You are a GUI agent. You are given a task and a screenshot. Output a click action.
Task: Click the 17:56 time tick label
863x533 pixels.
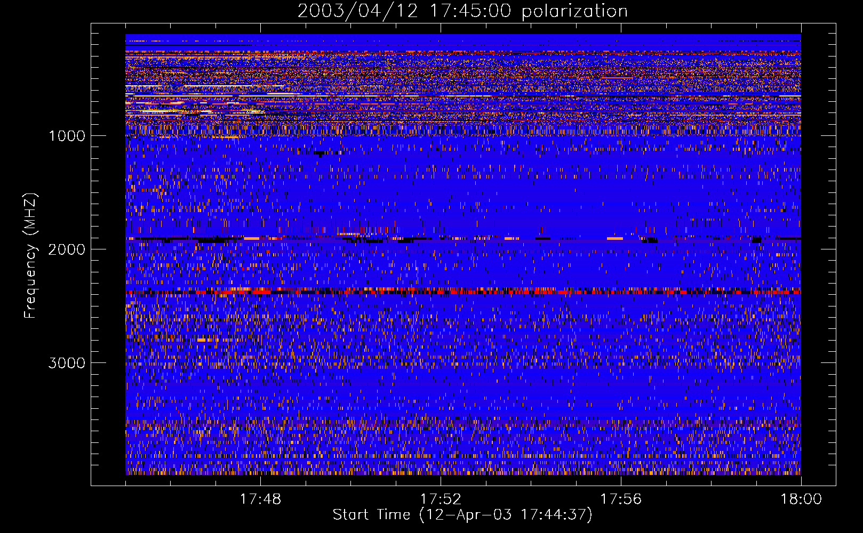point(621,499)
